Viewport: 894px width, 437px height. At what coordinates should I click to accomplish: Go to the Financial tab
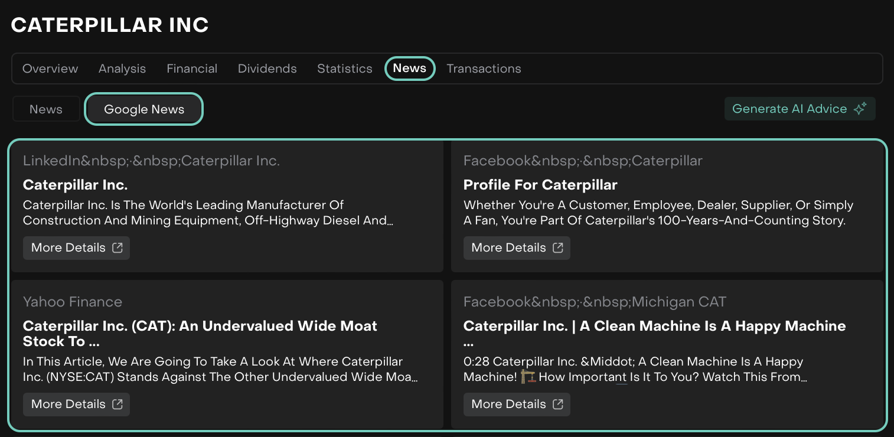tap(192, 69)
